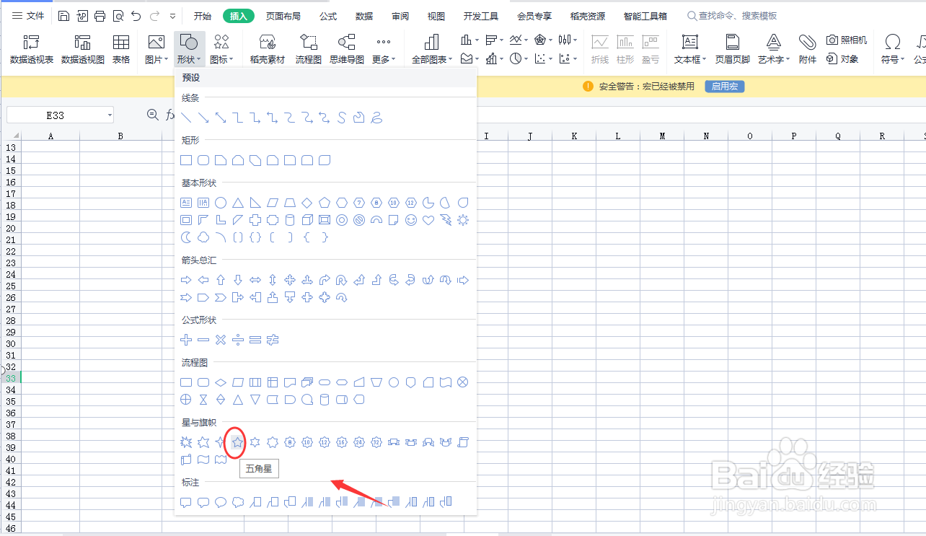
Task: Pick the 32-point star shape
Action: point(376,441)
